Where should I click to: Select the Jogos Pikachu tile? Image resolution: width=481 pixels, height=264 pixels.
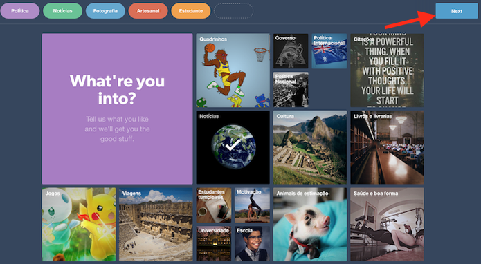point(79,225)
